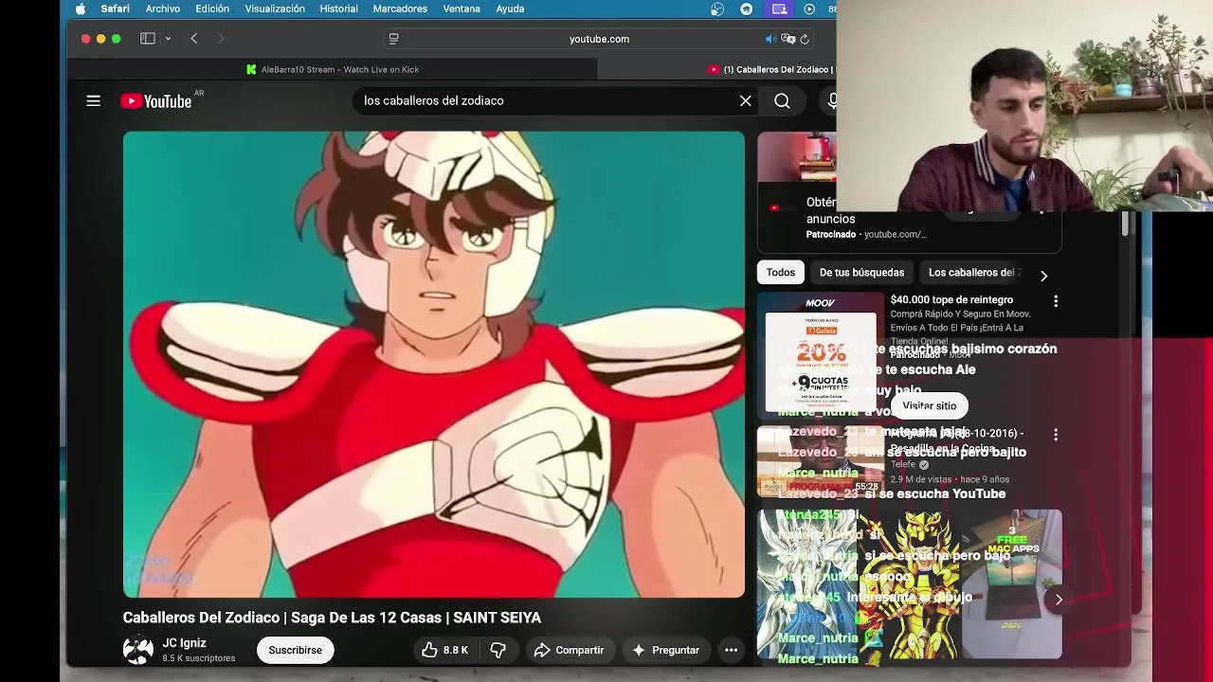
Task: Open the golden knight short thumbnail
Action: click(x=910, y=583)
